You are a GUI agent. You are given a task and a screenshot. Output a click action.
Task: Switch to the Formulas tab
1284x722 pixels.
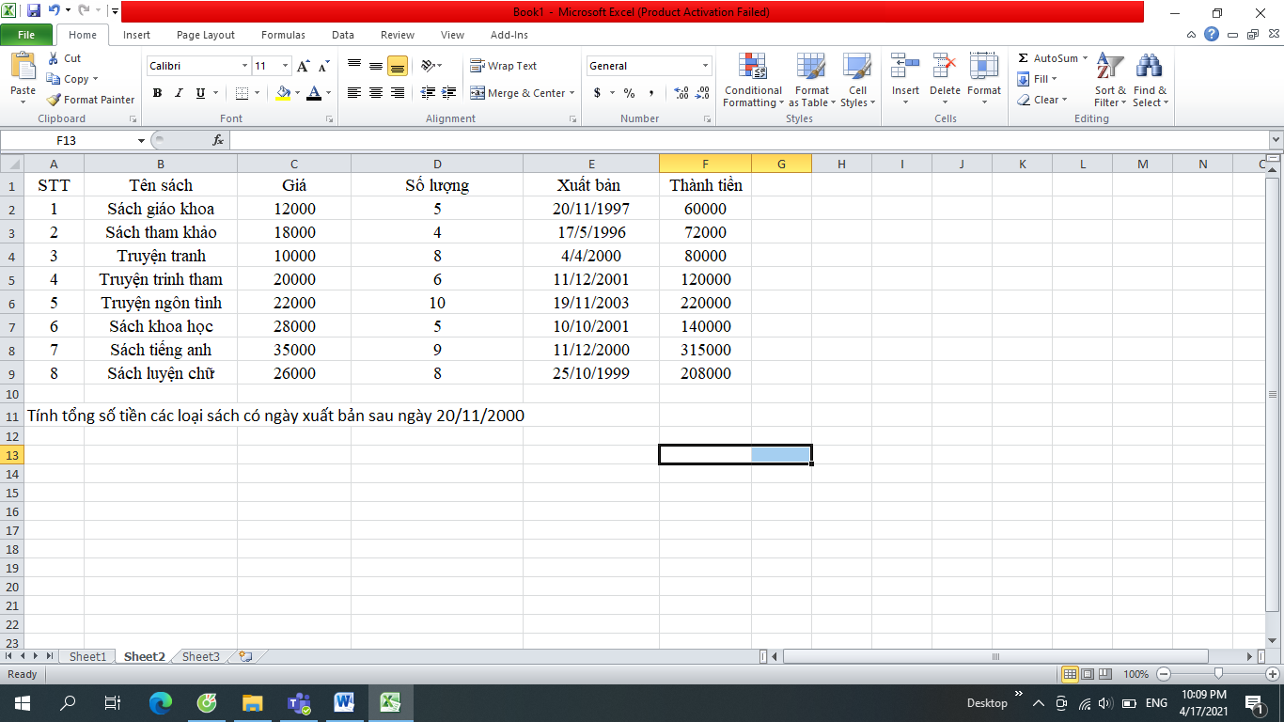point(283,35)
